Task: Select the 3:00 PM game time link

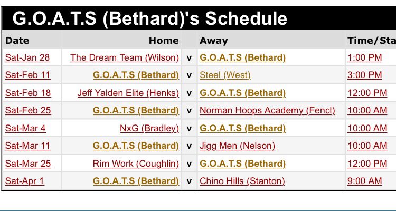Action: [364, 75]
